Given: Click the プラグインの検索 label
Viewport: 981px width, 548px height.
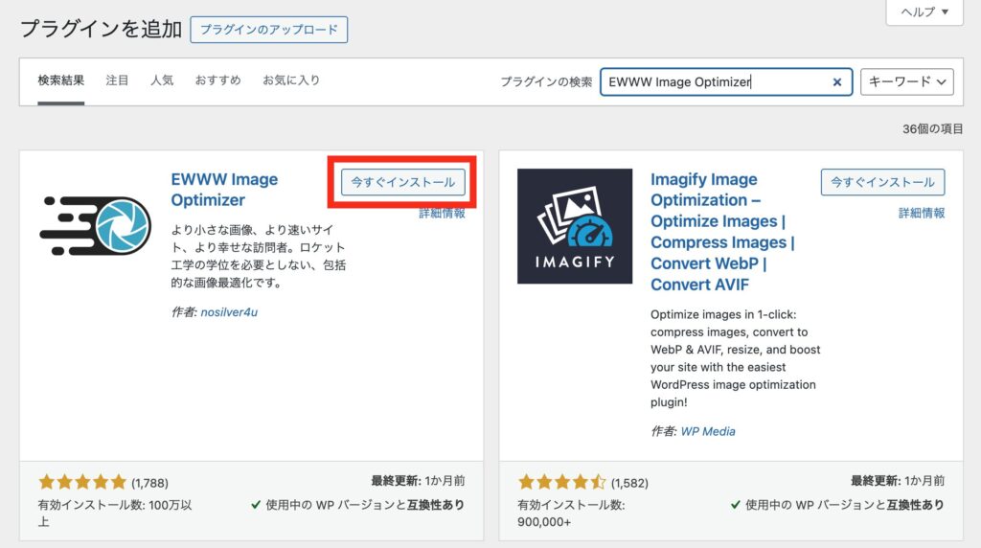Looking at the screenshot, I should click(x=546, y=82).
